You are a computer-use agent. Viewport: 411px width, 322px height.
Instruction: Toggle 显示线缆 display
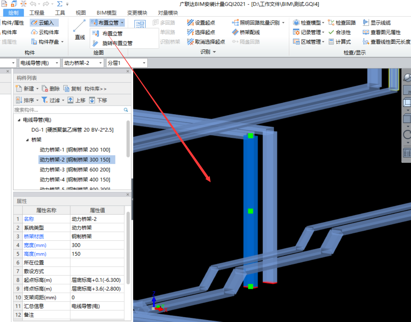tap(377, 23)
